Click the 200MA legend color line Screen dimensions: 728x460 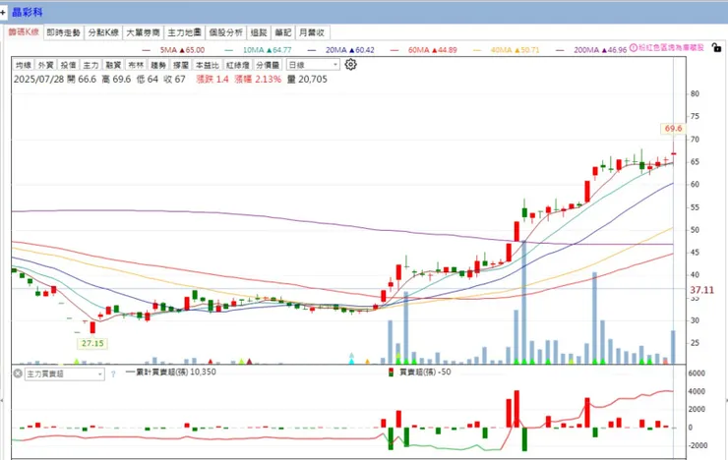tap(560, 50)
